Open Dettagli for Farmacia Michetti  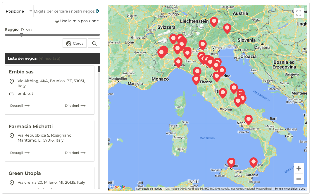20,153
